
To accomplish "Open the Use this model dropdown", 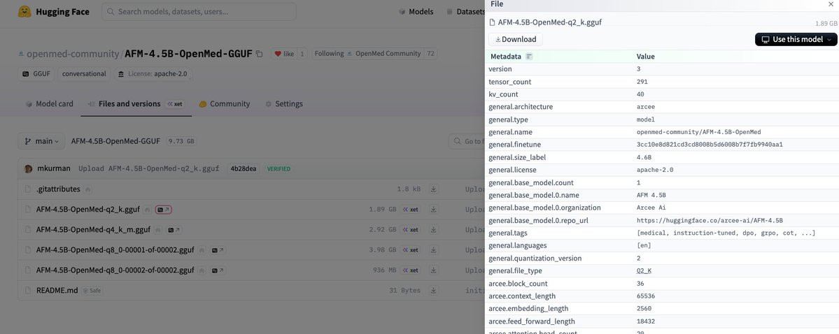I will pos(796,40).
